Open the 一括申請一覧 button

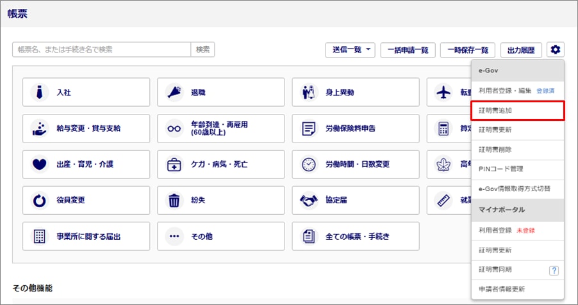pyautogui.click(x=408, y=50)
